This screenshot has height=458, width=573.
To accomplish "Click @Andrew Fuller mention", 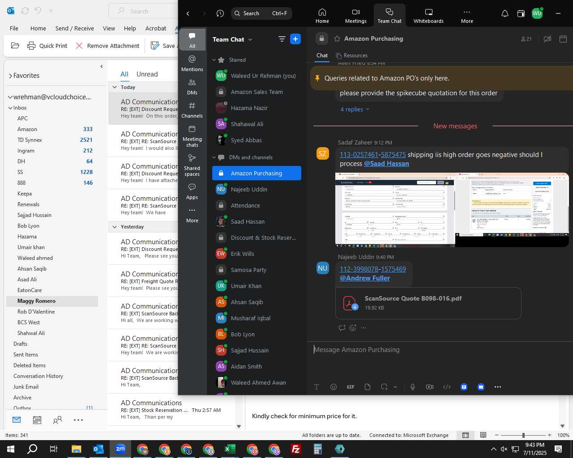I will 364,278.
